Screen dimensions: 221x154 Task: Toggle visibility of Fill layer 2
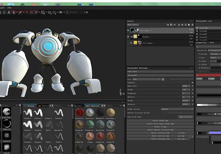(x=128, y=30)
